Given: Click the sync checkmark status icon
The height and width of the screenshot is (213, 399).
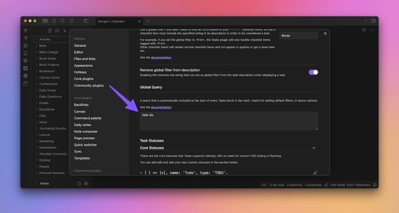Looking at the screenshot, I should (x=375, y=185).
